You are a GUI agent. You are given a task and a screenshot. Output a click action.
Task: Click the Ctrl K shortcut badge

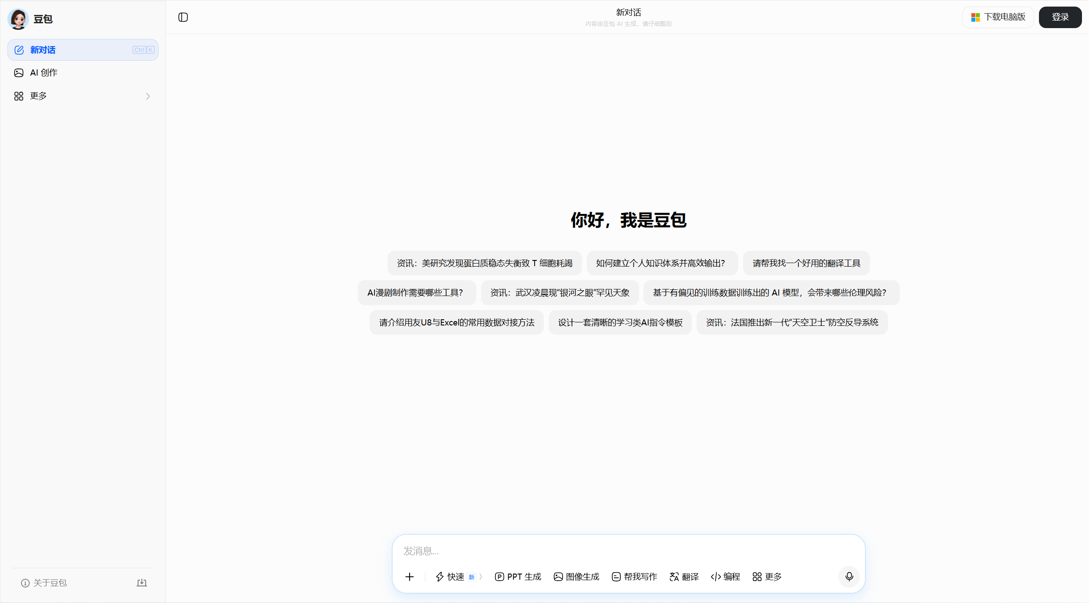pos(144,50)
